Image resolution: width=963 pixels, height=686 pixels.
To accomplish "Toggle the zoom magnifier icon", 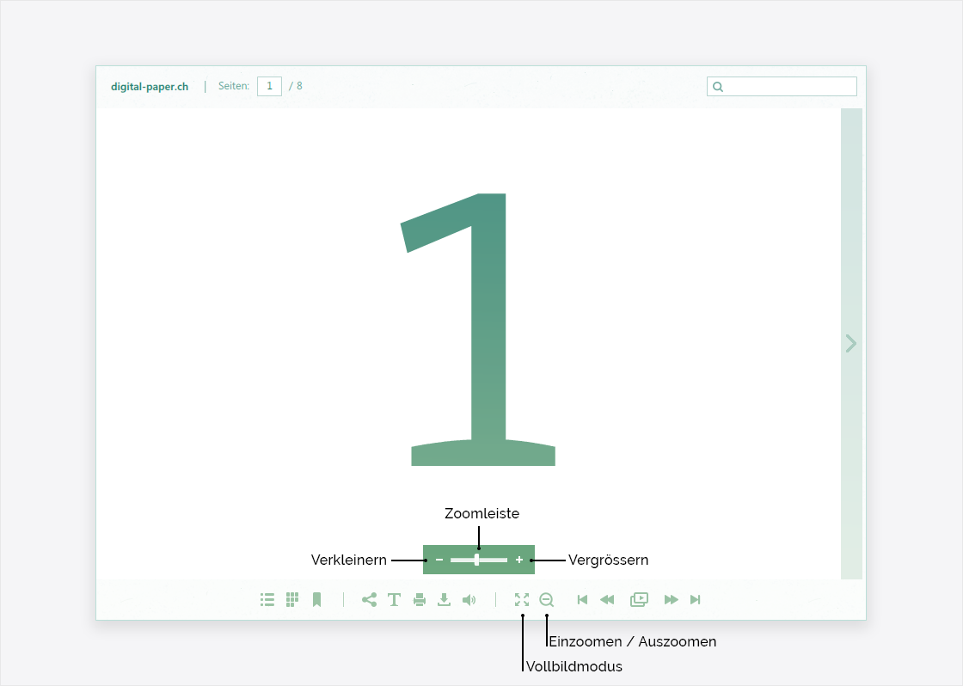I will [x=547, y=600].
